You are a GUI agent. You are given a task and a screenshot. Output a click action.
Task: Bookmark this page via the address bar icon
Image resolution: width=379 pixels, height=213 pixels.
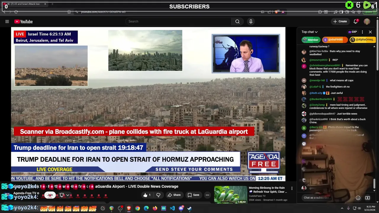coord(69,12)
